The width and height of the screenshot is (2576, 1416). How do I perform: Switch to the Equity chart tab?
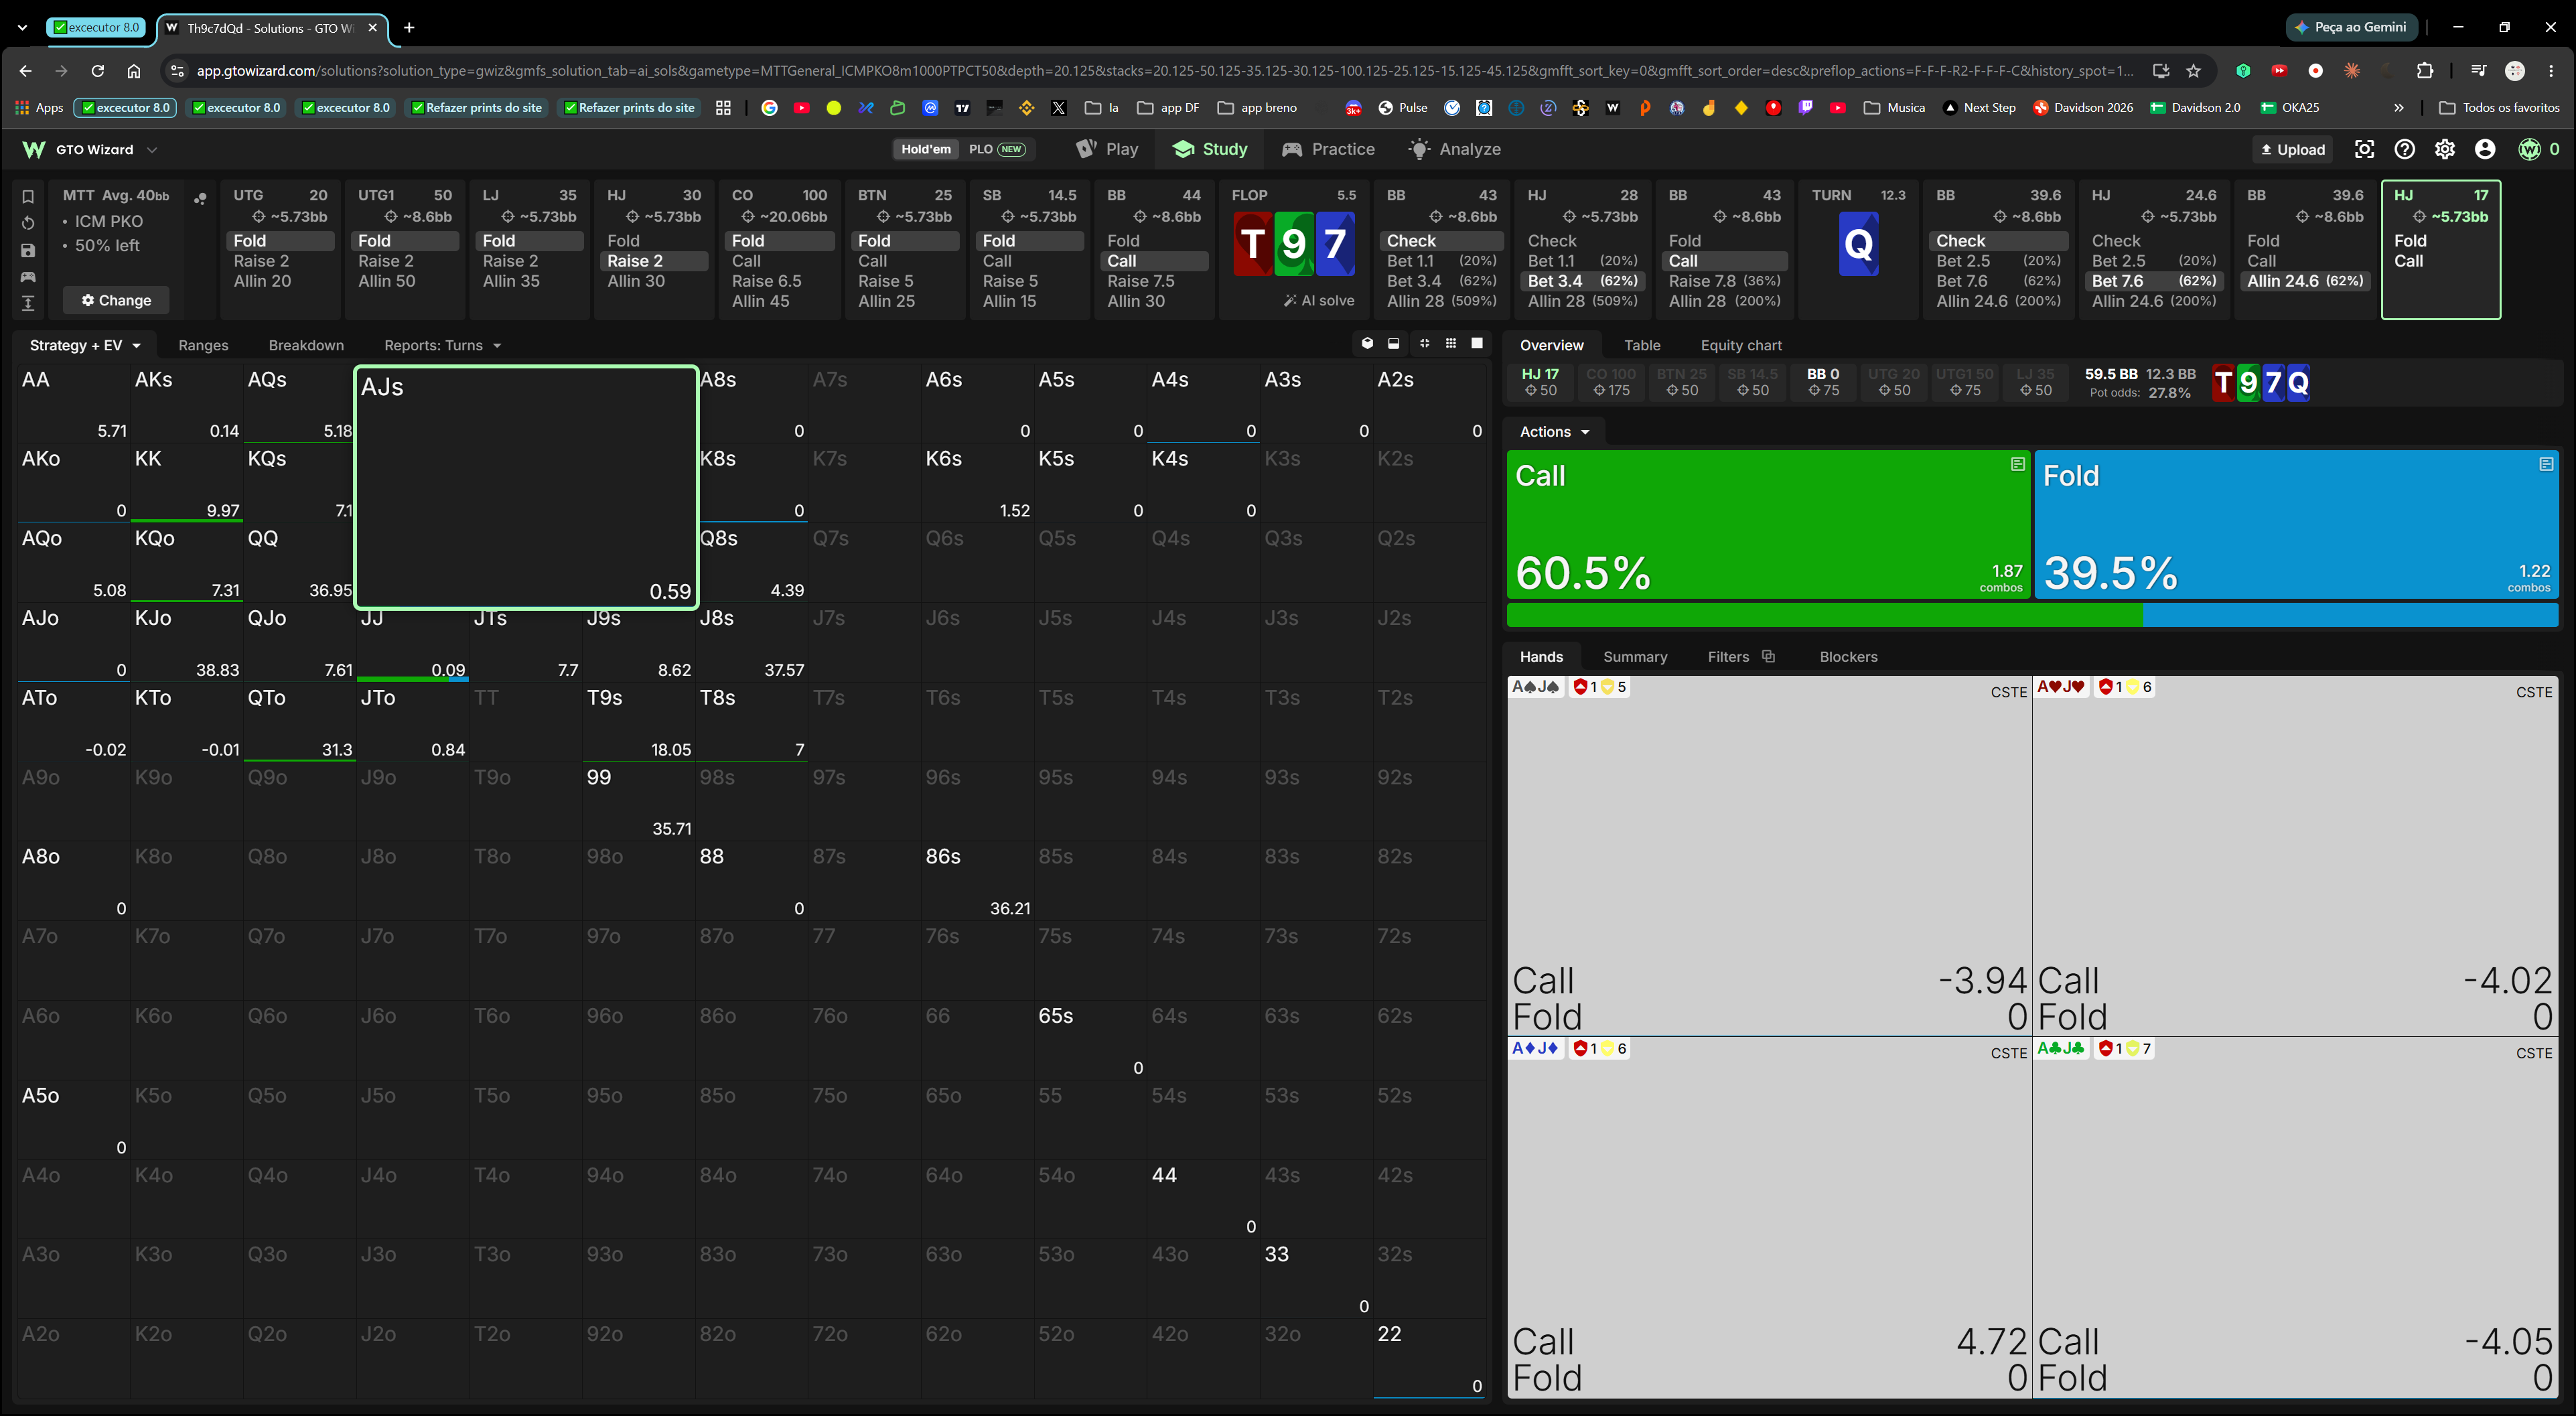point(1741,345)
